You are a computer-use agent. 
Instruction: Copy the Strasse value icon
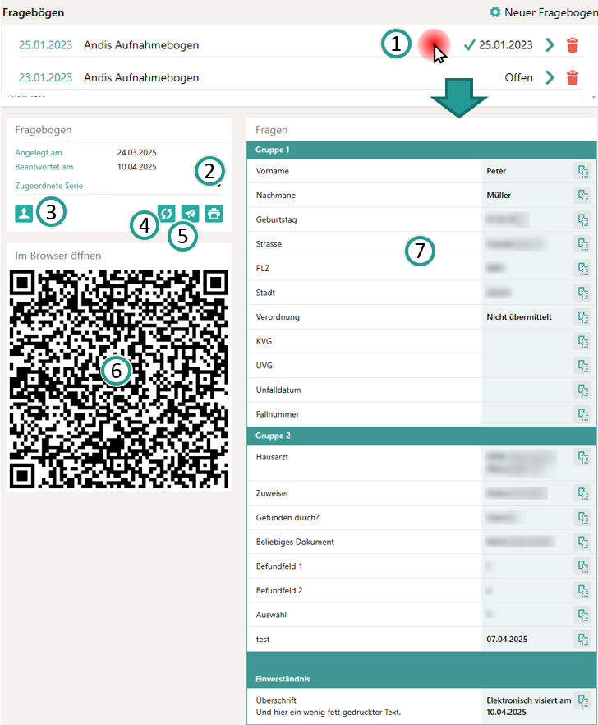[x=582, y=244]
